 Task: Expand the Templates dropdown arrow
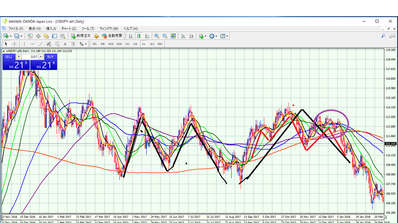click(227, 36)
